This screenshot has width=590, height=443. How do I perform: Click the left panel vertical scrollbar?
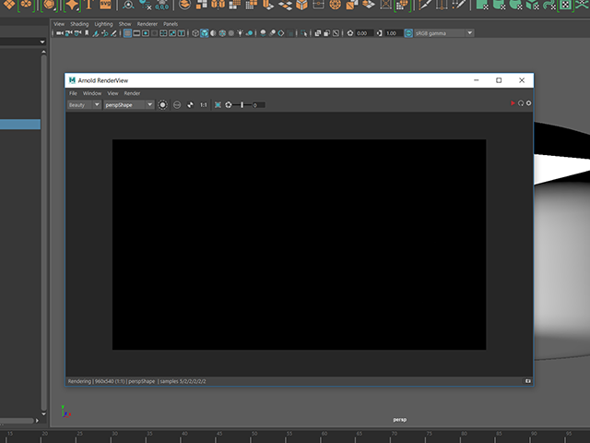43,233
